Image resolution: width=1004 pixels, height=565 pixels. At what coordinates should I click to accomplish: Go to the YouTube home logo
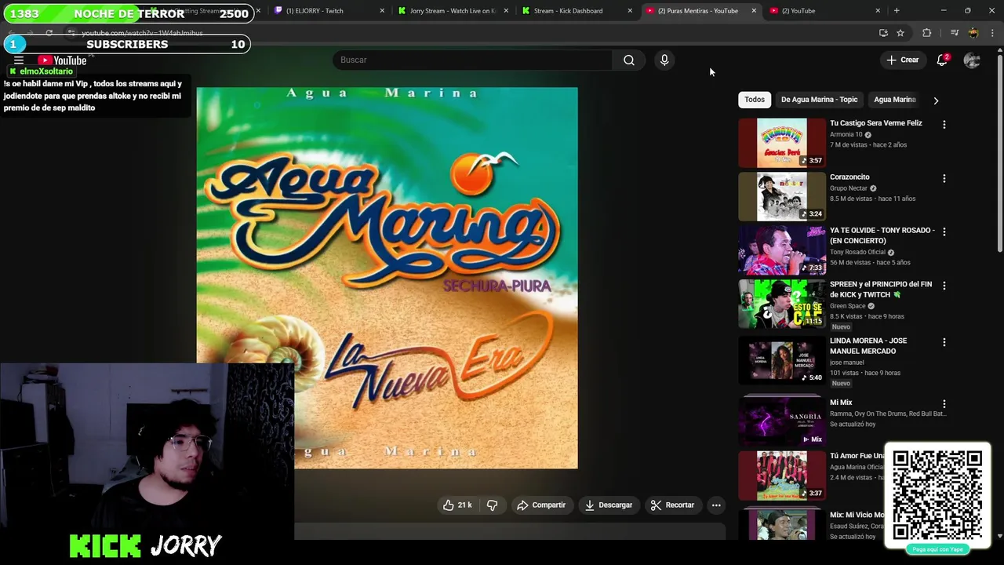point(63,60)
